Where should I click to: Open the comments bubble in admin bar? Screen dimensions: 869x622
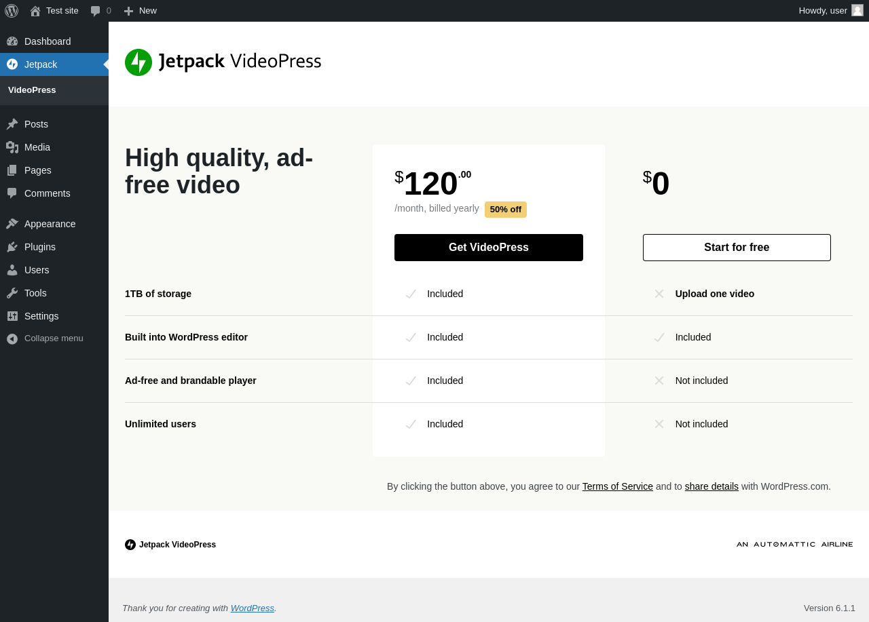pos(95,11)
